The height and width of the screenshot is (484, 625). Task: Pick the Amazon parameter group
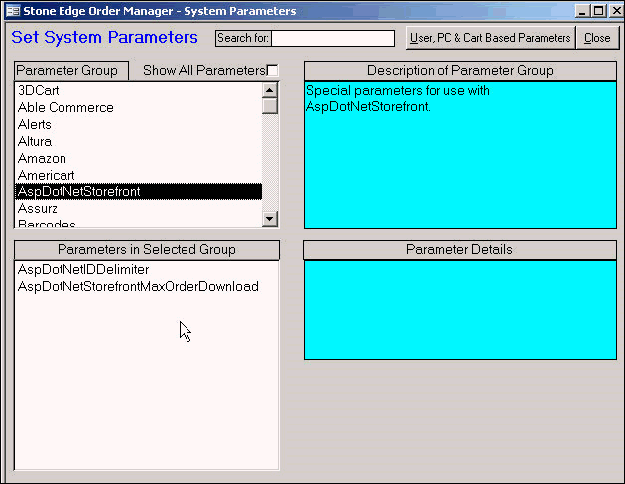click(138, 158)
